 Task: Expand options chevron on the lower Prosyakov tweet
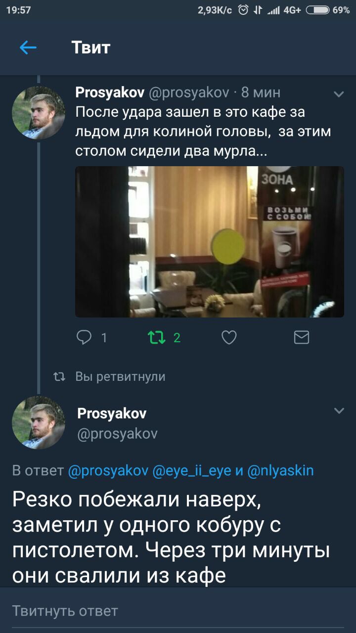pyautogui.click(x=339, y=410)
